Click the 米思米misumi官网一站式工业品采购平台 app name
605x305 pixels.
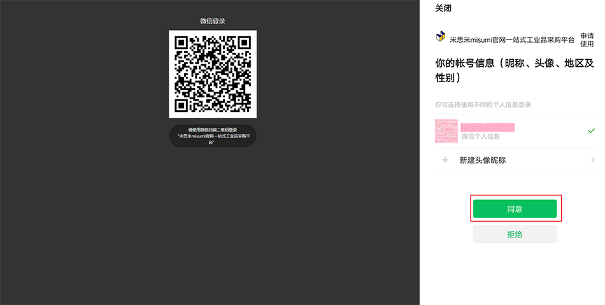click(512, 39)
